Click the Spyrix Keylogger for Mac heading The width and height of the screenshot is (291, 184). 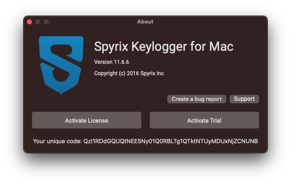pyautogui.click(x=164, y=47)
